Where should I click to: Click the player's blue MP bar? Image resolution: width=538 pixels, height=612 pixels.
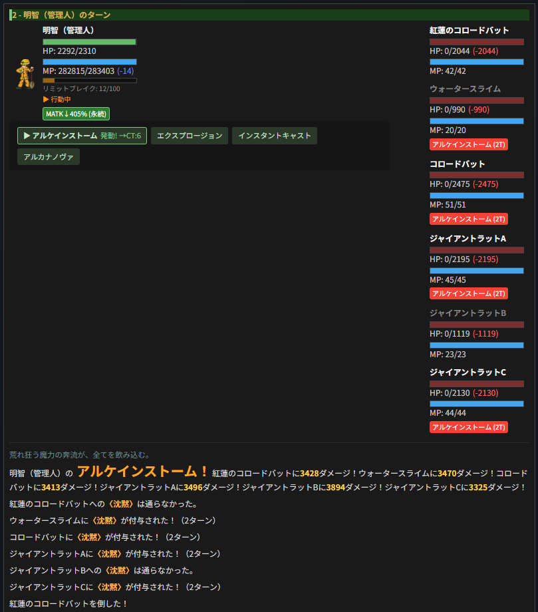pyautogui.click(x=89, y=62)
